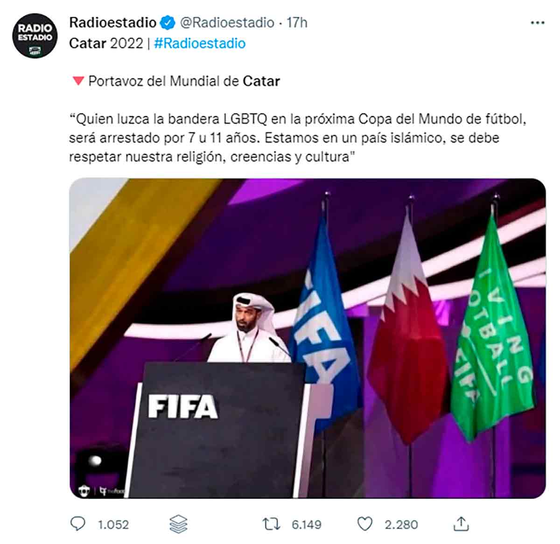Screen dimensions: 560x544
Task: Open the #Radioestadio hashtag
Action: (x=200, y=43)
